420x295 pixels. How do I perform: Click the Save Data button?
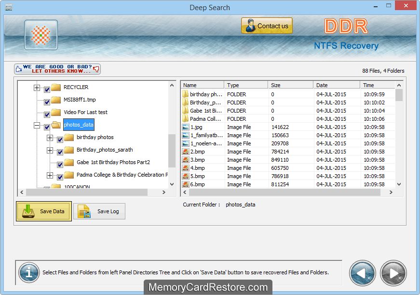pyautogui.click(x=44, y=211)
